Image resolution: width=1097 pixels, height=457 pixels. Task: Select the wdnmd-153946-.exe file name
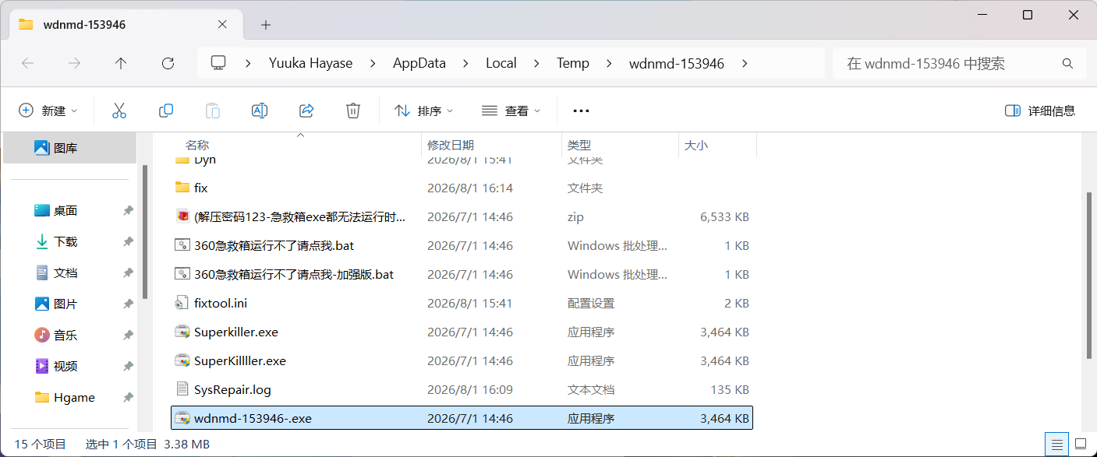point(253,418)
